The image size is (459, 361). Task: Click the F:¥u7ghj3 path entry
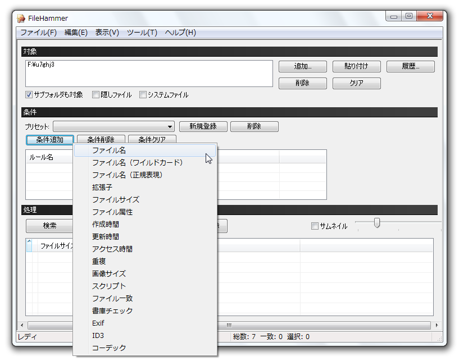pyautogui.click(x=41, y=65)
